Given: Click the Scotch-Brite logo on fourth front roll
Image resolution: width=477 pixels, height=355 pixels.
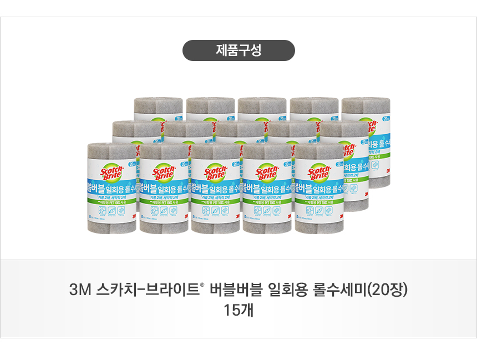Looking at the screenshot, I should coord(267,173).
